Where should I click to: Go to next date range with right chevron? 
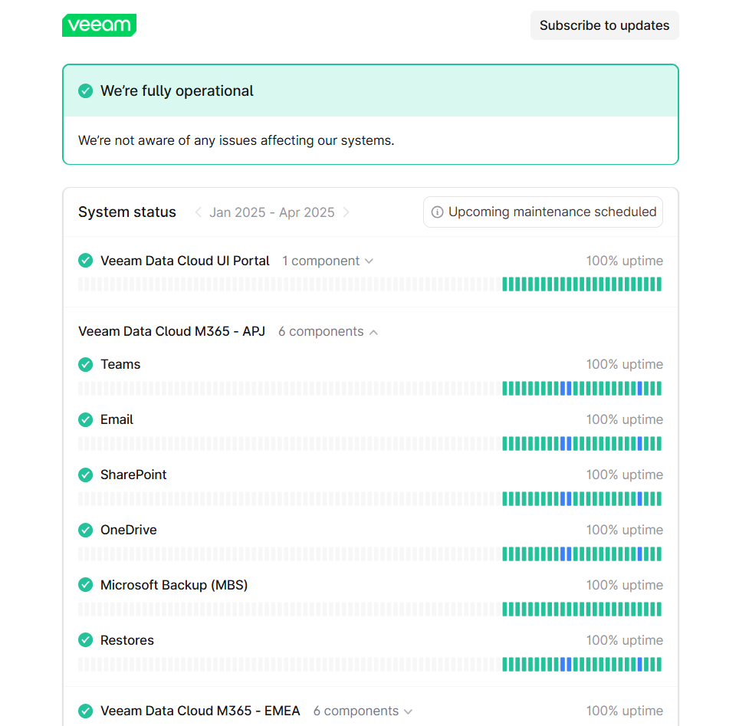347,212
